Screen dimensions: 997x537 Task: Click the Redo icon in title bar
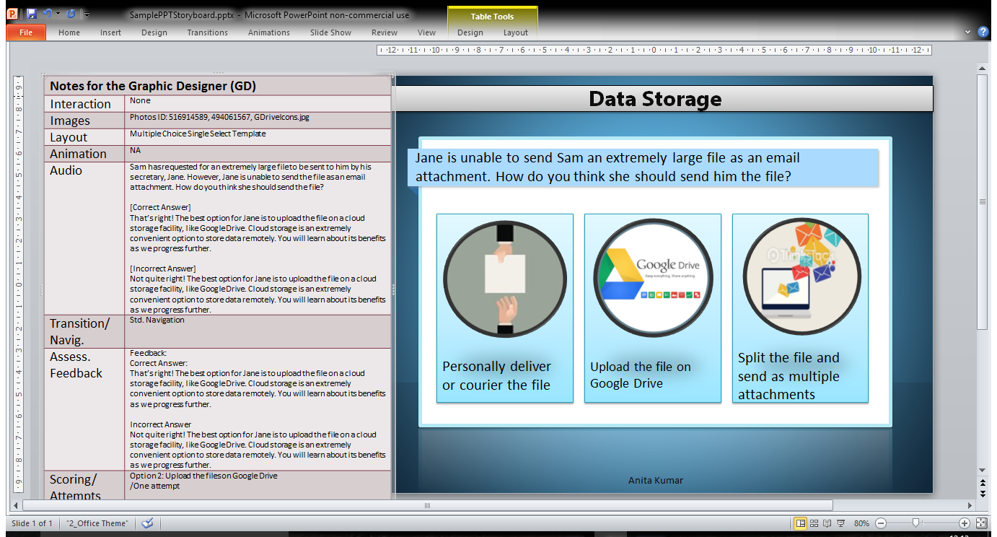click(x=70, y=14)
